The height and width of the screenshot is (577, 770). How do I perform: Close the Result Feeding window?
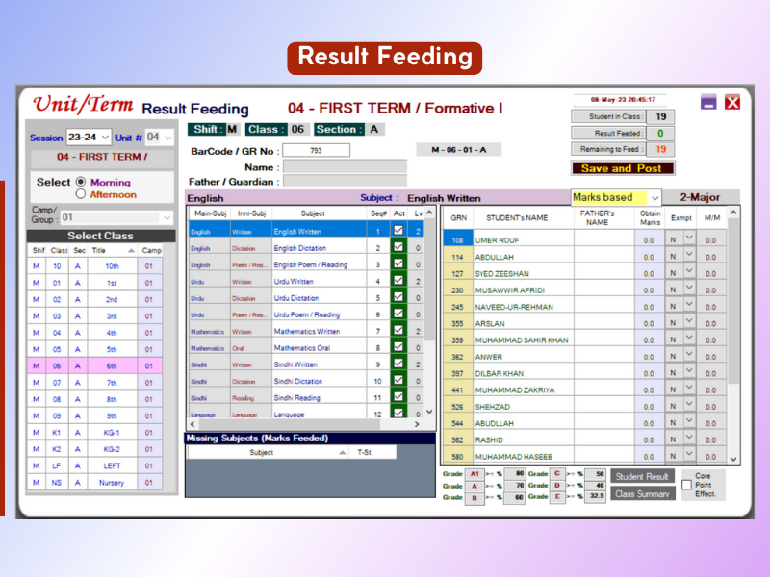[x=732, y=102]
